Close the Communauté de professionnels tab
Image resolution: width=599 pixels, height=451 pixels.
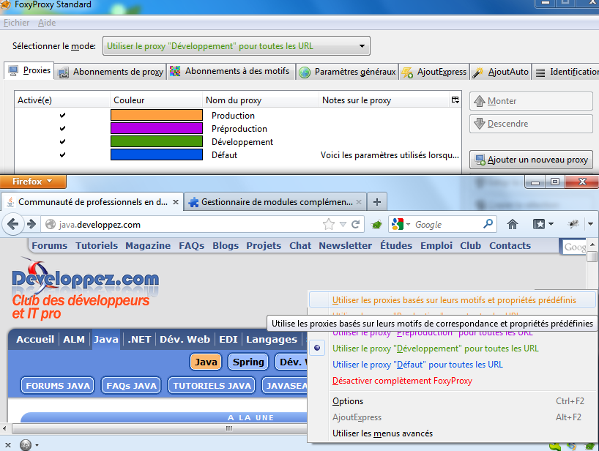(176, 202)
